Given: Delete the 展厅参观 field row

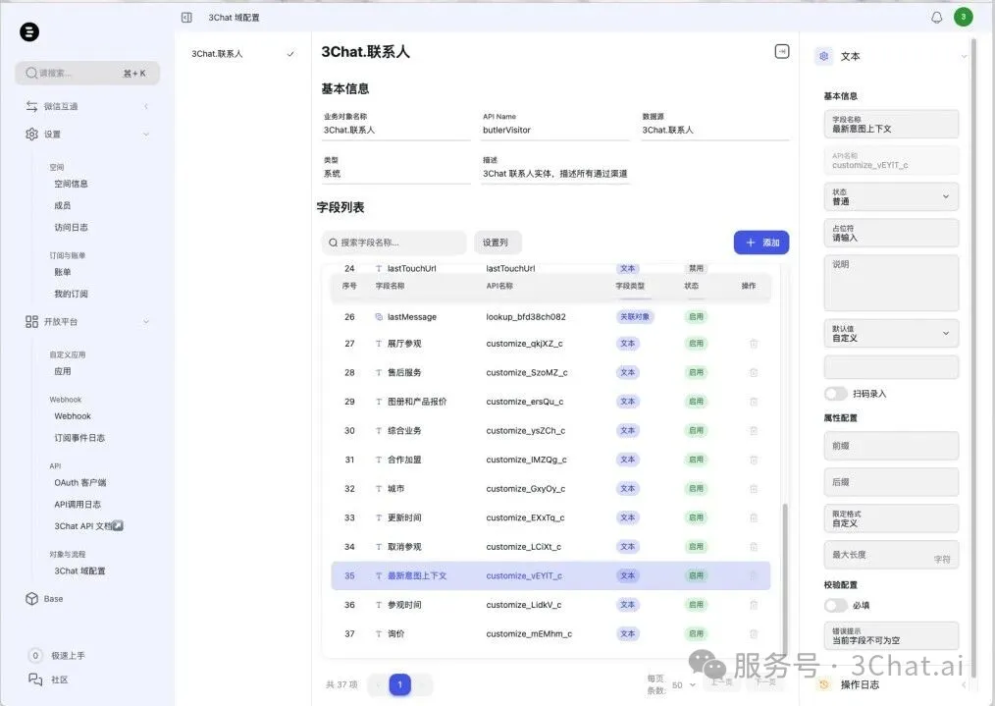Looking at the screenshot, I should (754, 344).
